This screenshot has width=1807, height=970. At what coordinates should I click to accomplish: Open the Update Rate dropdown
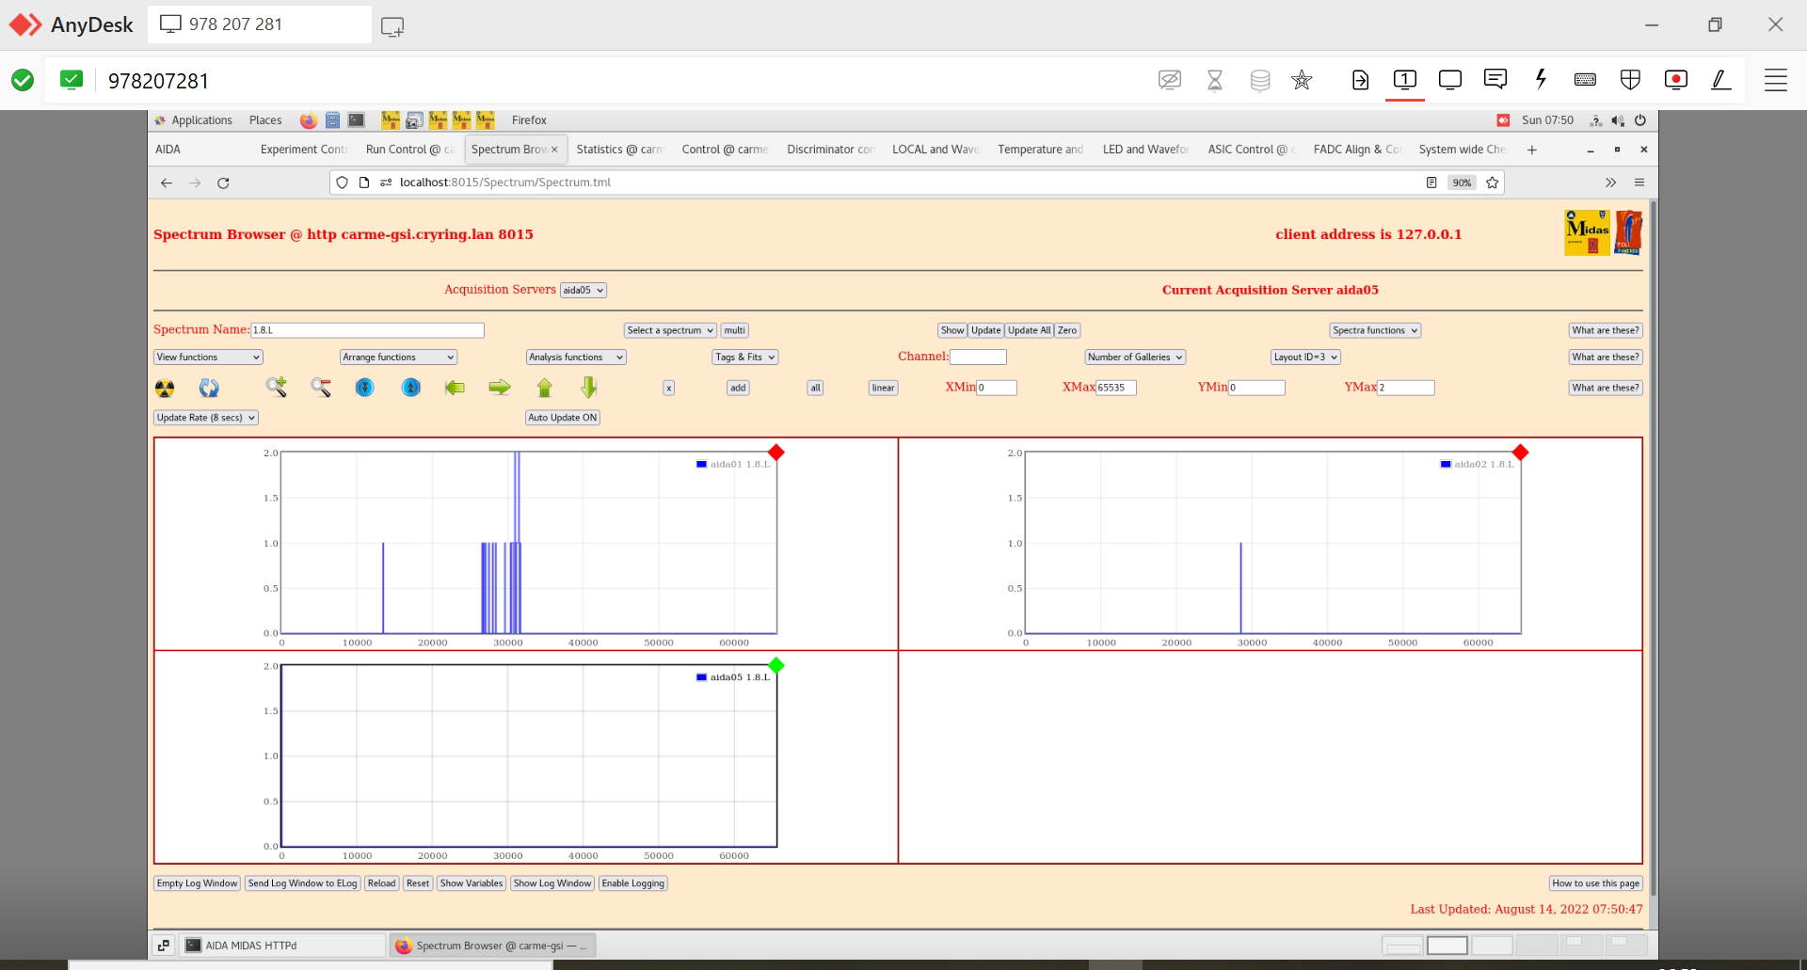click(206, 418)
